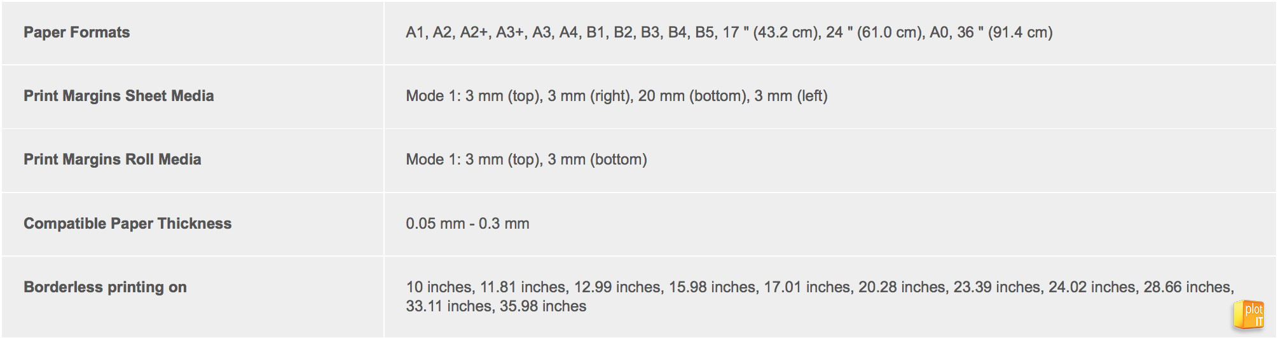The image size is (1278, 338).
Task: Select the Paper Formats label
Action: point(76,32)
